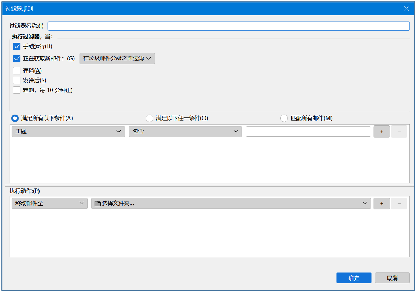This screenshot has width=416, height=292.
Task: Click the minus button in the condition row
Action: 399,131
